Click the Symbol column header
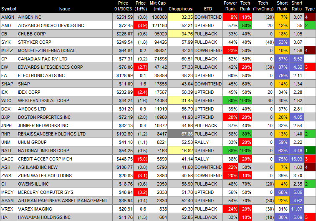The height and width of the screenshot is (221, 316). pos(8,9)
